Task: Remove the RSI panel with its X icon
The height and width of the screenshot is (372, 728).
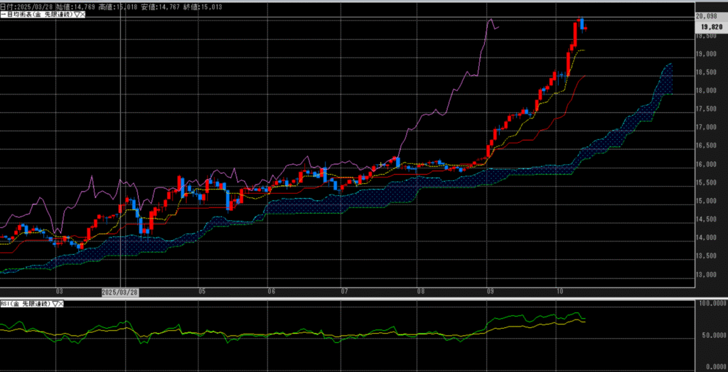Action: click(62, 304)
